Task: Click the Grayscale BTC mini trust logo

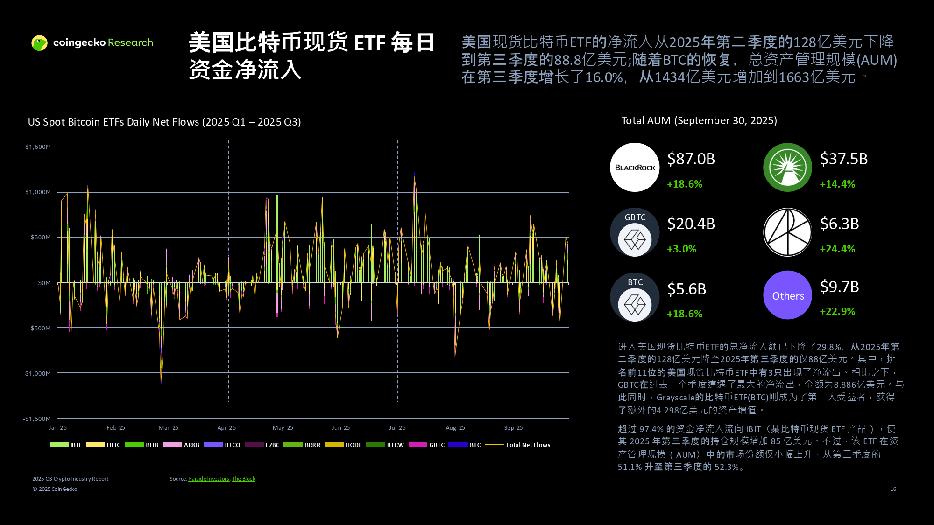Action: tap(635, 297)
